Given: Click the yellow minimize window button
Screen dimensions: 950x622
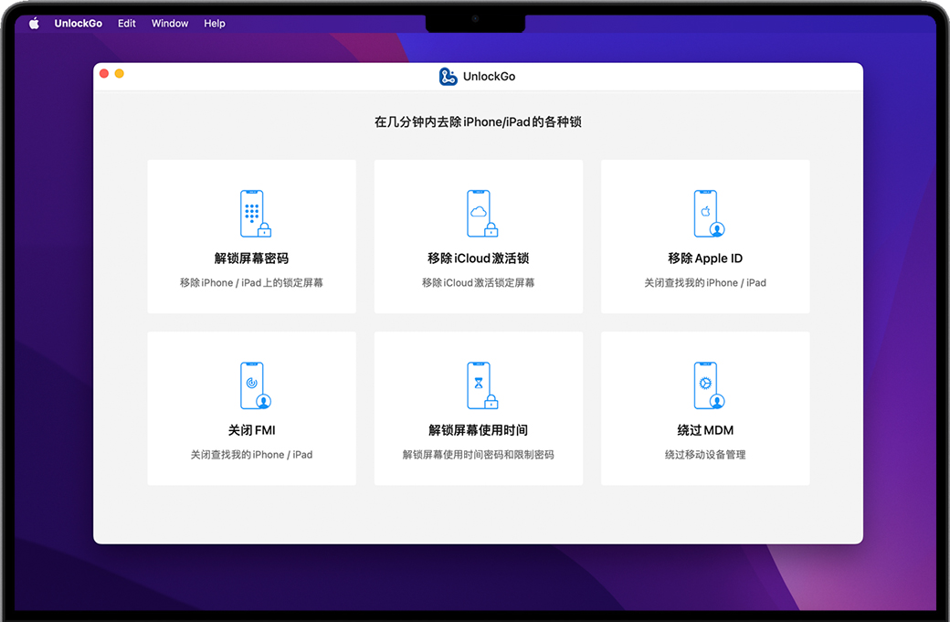Looking at the screenshot, I should coord(119,74).
